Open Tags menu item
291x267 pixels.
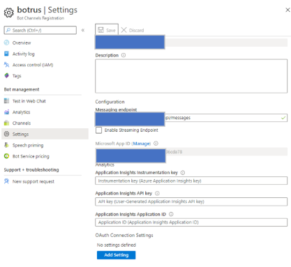tap(17, 76)
